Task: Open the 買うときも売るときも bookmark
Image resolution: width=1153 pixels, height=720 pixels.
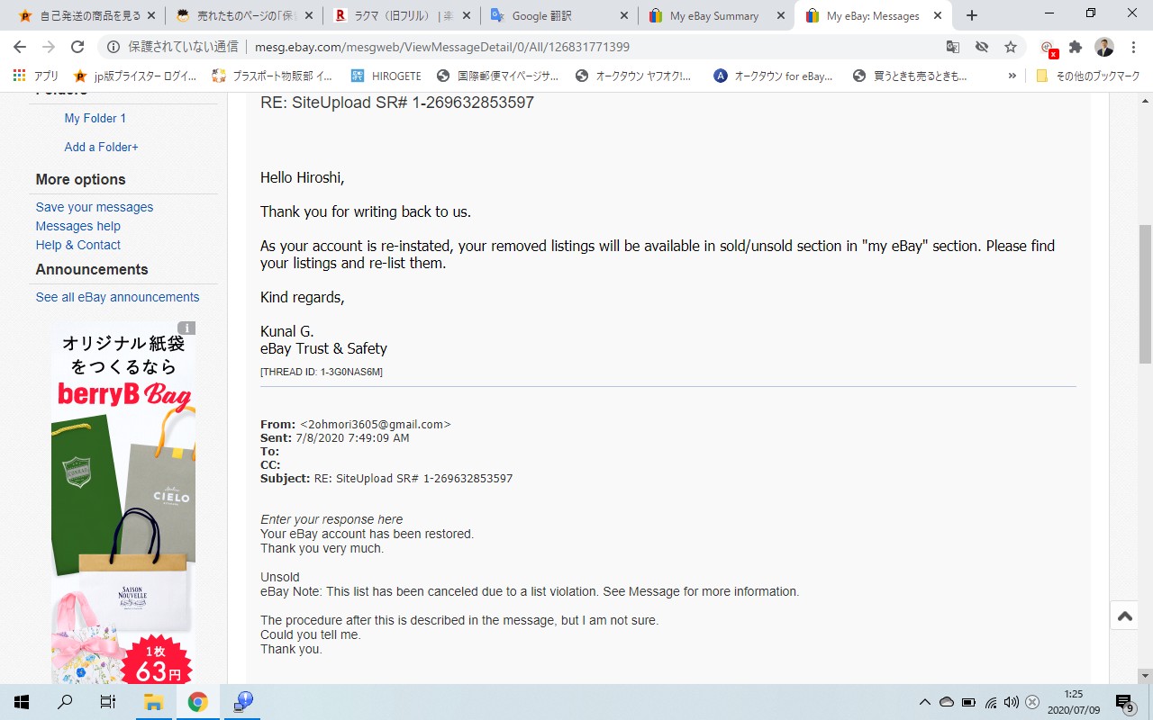Action: 910,76
